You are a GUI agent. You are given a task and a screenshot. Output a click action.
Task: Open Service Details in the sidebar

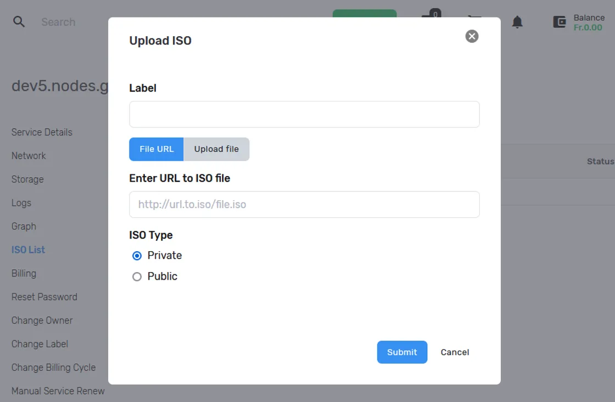[42, 132]
